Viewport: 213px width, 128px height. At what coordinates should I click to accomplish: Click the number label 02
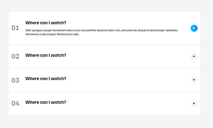15,56
